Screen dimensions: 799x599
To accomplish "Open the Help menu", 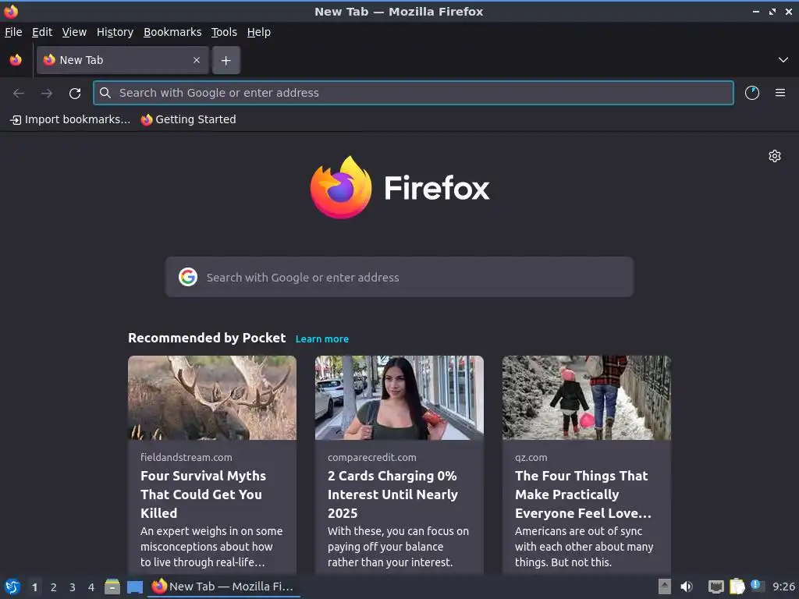I will 259,32.
